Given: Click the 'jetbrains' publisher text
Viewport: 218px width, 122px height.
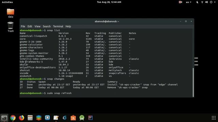Looking at the screenshot, I should [x=115, y=59].
